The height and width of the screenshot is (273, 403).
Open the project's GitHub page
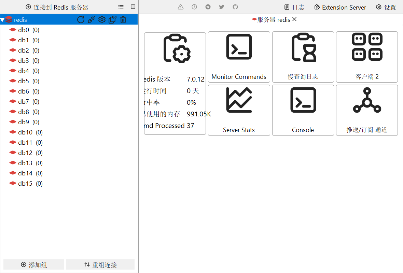[235, 7]
